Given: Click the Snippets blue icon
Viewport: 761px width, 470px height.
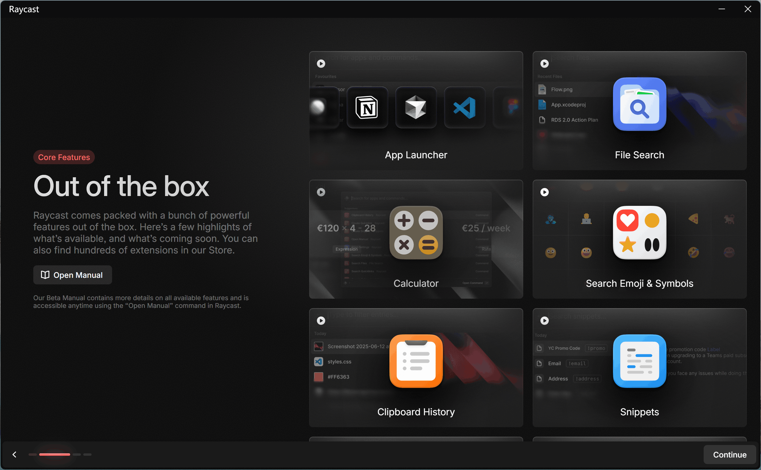Looking at the screenshot, I should point(639,361).
